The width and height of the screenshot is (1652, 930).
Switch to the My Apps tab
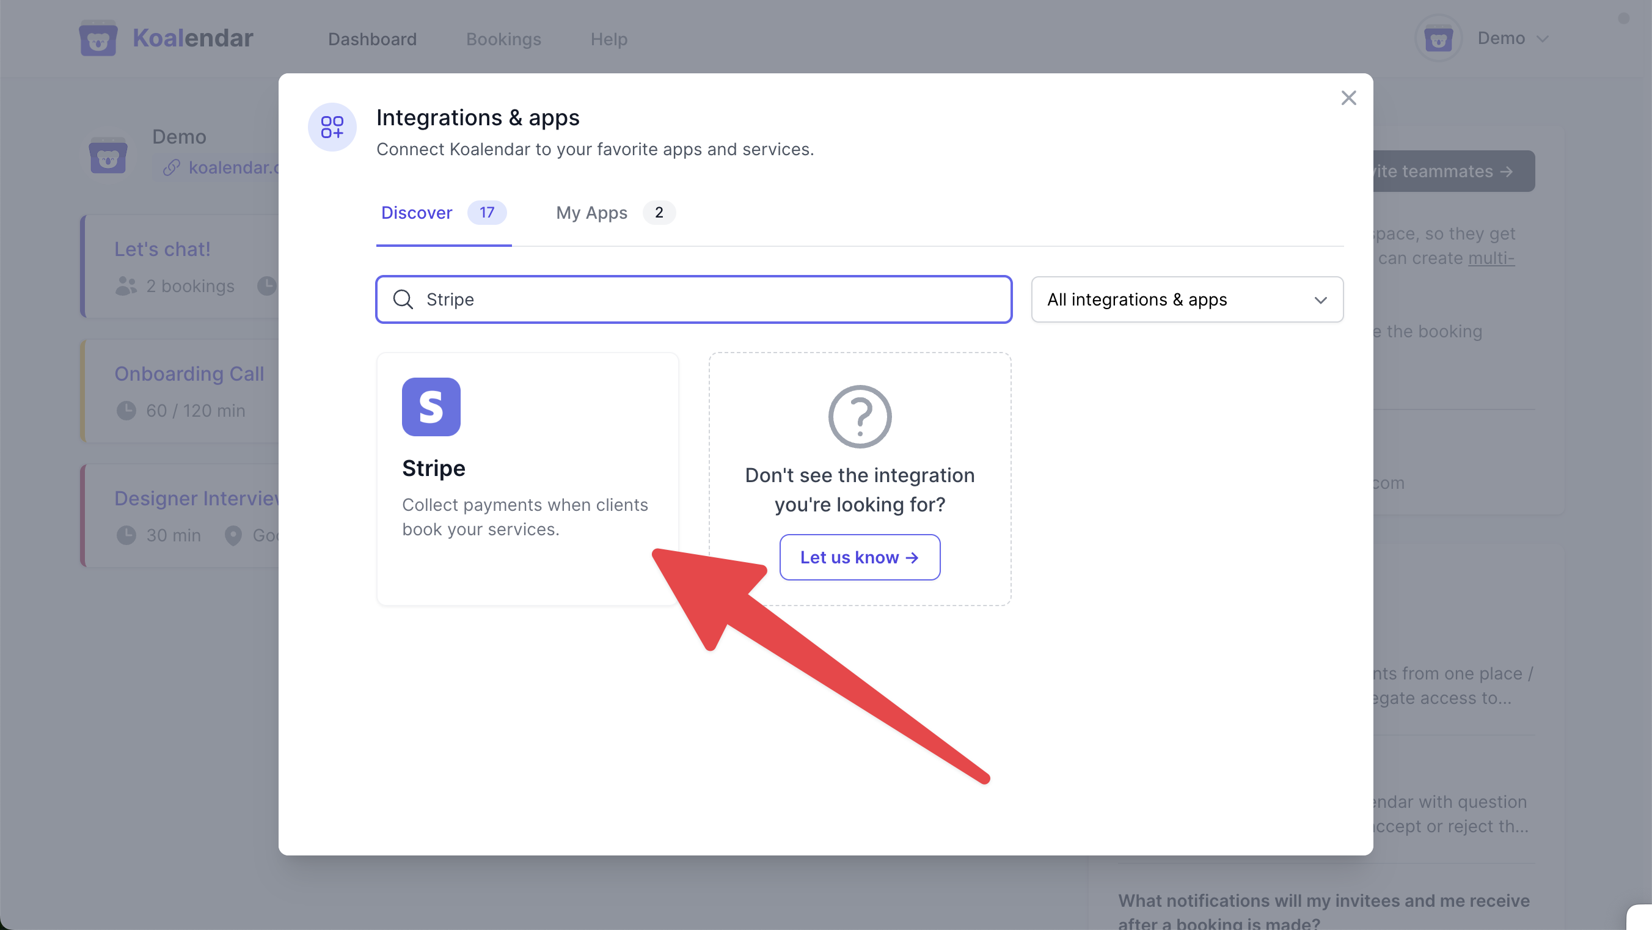[616, 213]
